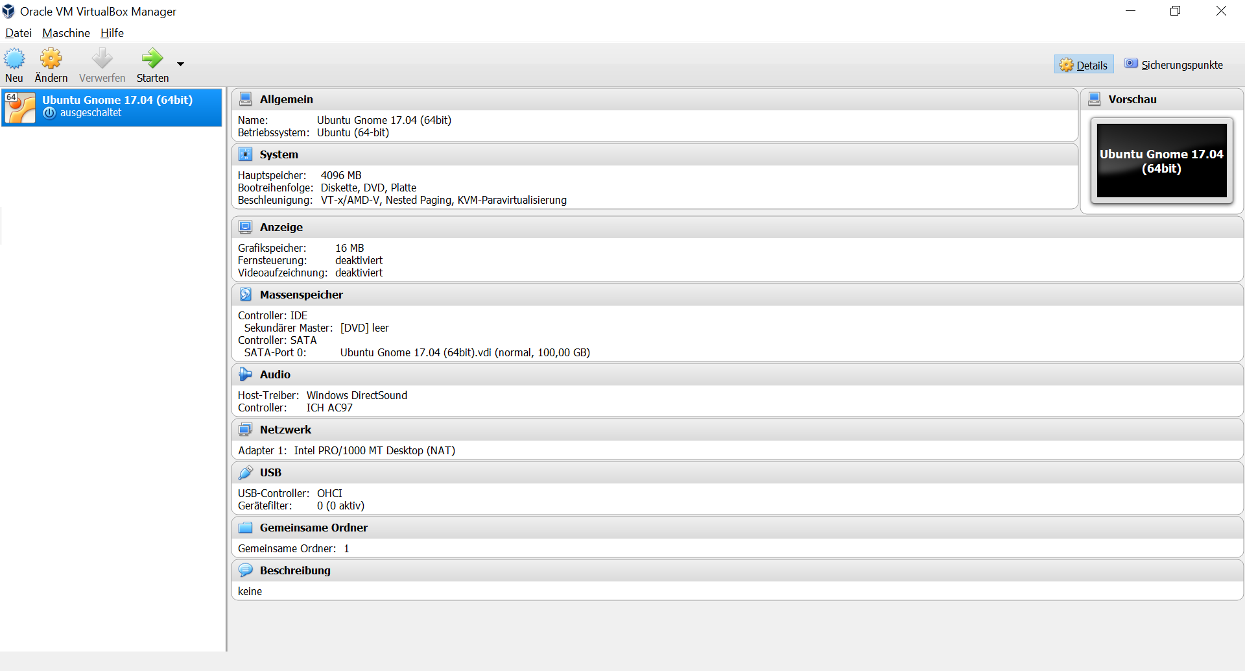Screen dimensions: 1245x671
Task: Click the Verwerfen down-arrow icon
Action: tap(102, 59)
